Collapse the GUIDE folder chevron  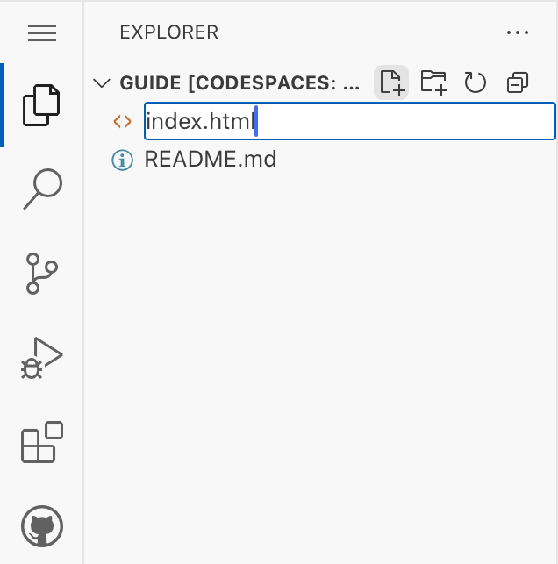pos(103,83)
